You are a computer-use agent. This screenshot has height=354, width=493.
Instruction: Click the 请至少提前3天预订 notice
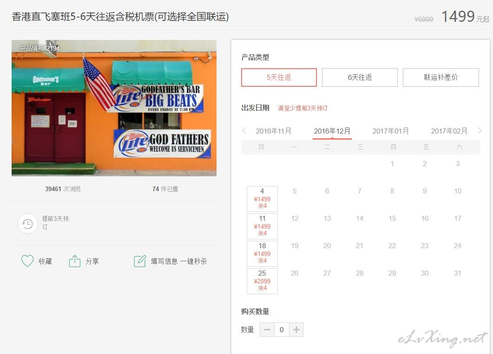point(303,108)
